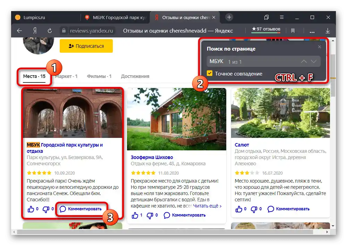Click the date 16.07.2020 on the Салют review
The height and width of the screenshot is (246, 347).
tap(272, 173)
